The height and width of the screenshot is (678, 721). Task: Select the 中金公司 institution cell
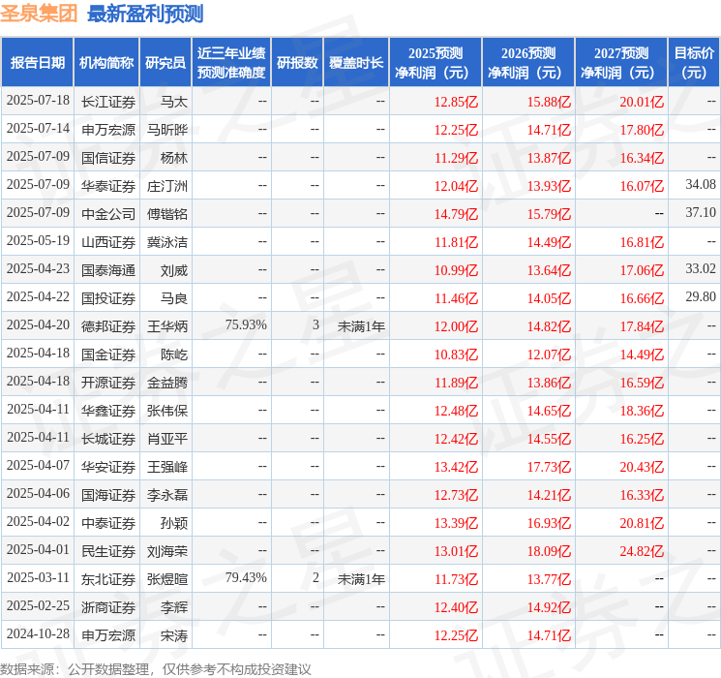pos(108,214)
